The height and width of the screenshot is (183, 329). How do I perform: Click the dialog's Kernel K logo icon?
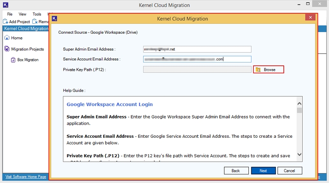tap(55, 19)
